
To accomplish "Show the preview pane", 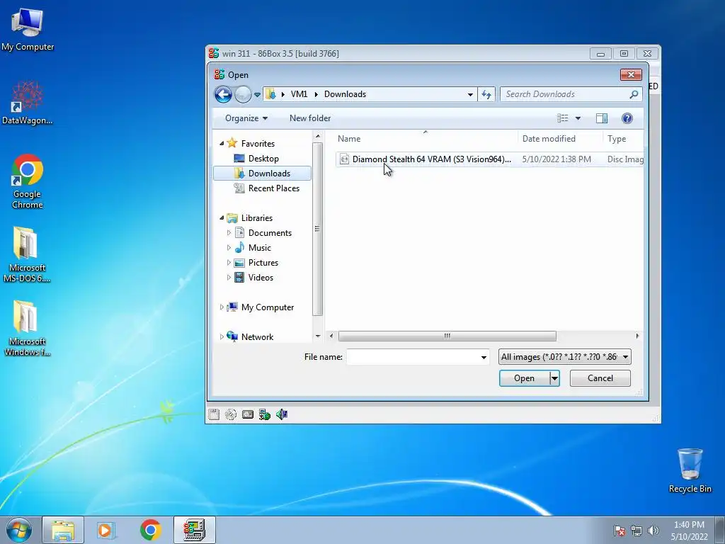I will pyautogui.click(x=602, y=118).
